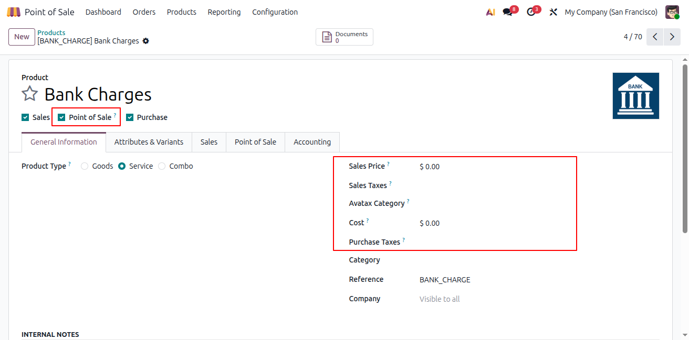The height and width of the screenshot is (340, 689).
Task: Open the AI assistant icon
Action: point(490,12)
